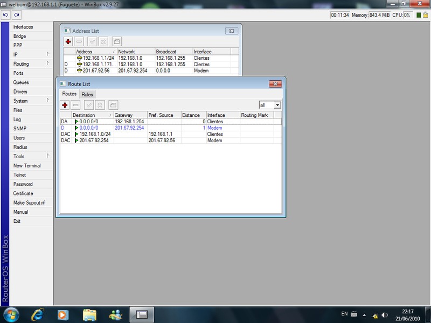Click the volume speaker icon in the system tray

385,315
